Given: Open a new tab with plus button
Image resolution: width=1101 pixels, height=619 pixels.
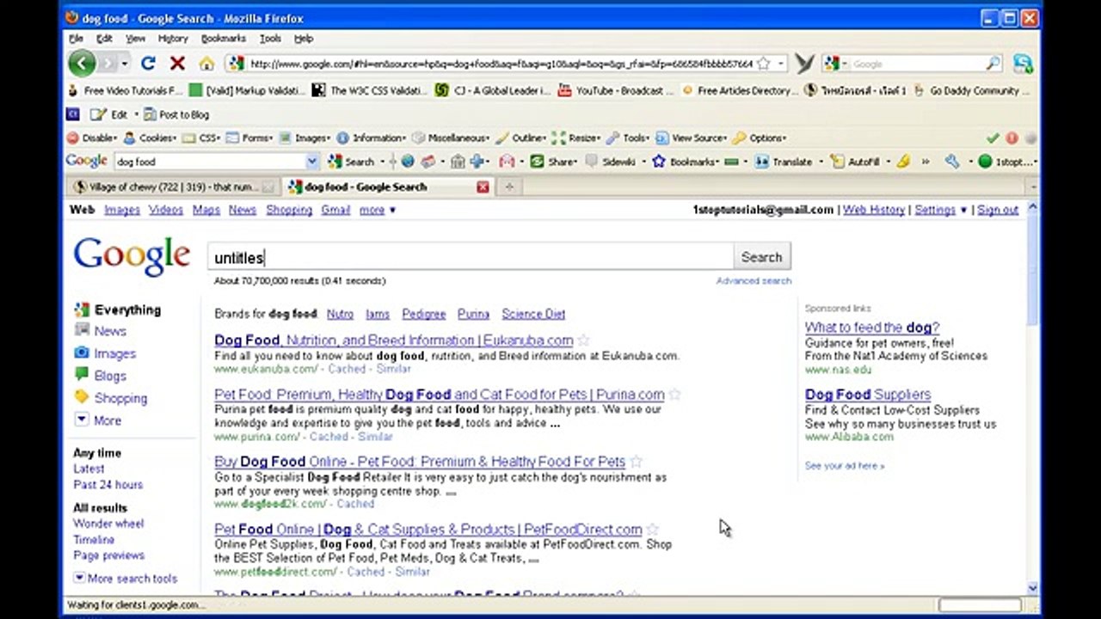Looking at the screenshot, I should (x=509, y=187).
